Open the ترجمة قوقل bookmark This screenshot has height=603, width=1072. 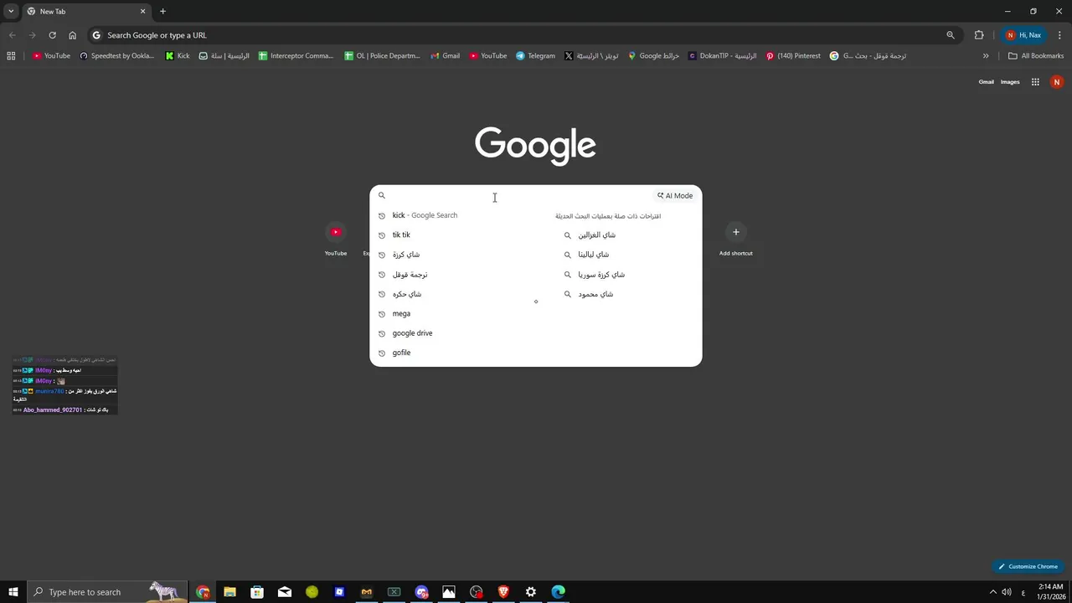[x=868, y=56]
